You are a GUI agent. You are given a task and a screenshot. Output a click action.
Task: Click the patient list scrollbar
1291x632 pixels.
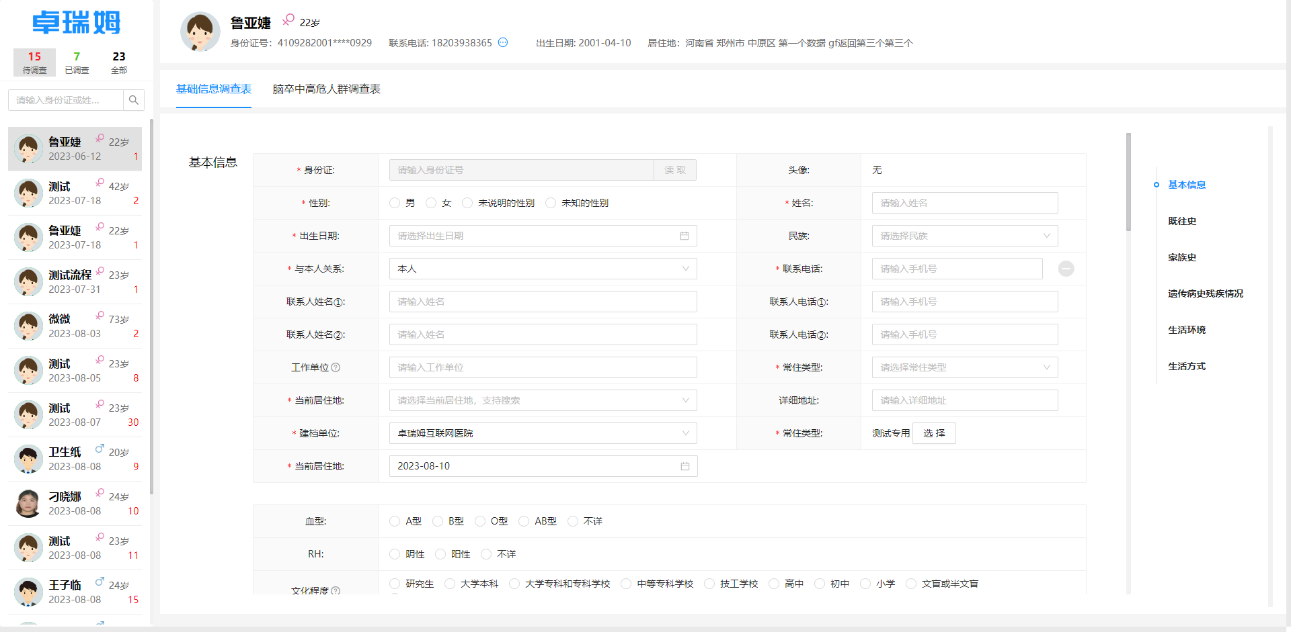[151, 306]
